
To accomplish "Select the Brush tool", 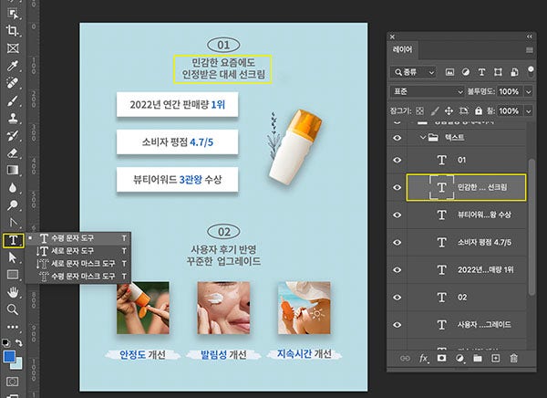I will 13,100.
